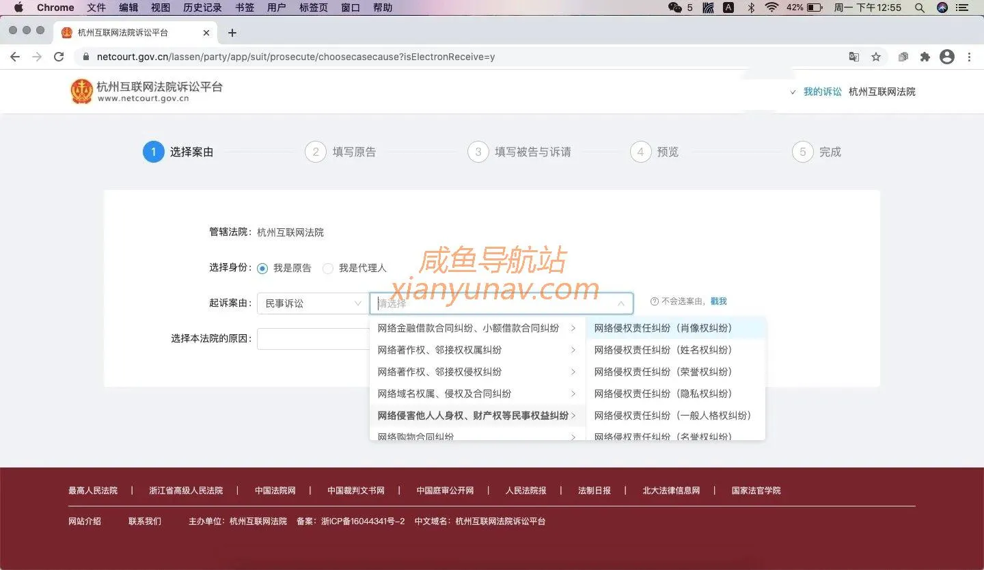Select the 我是代理人 radio button
The image size is (984, 570).
[x=328, y=269]
